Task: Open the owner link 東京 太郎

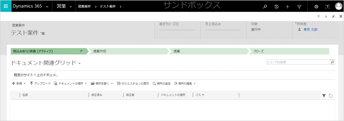Action: (310, 29)
